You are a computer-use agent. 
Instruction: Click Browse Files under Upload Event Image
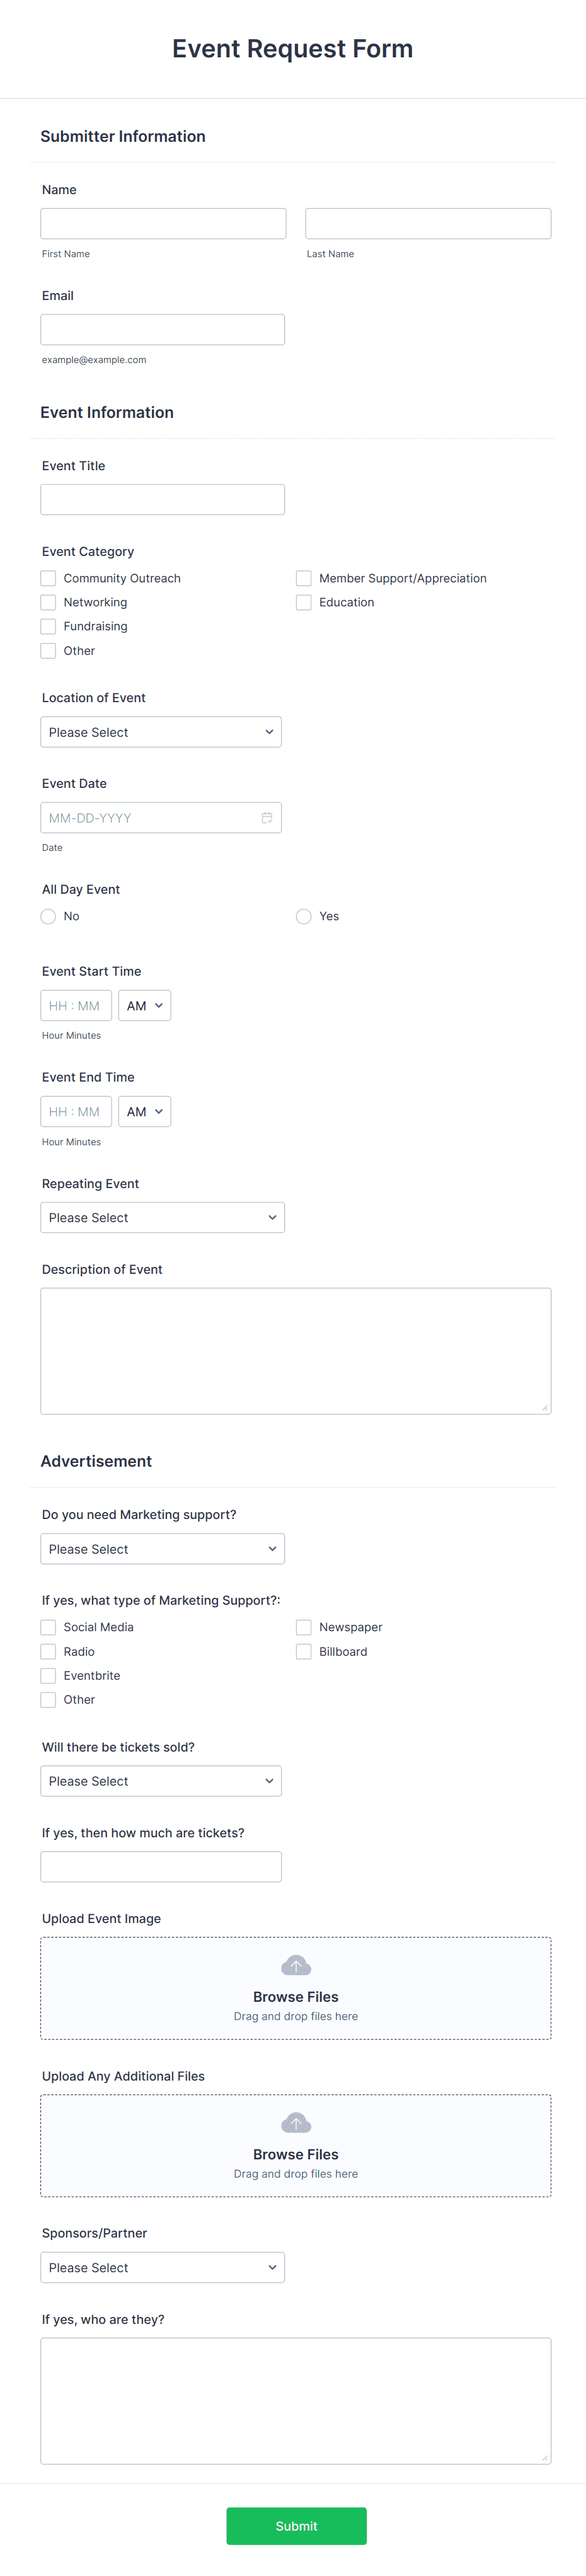click(295, 1996)
